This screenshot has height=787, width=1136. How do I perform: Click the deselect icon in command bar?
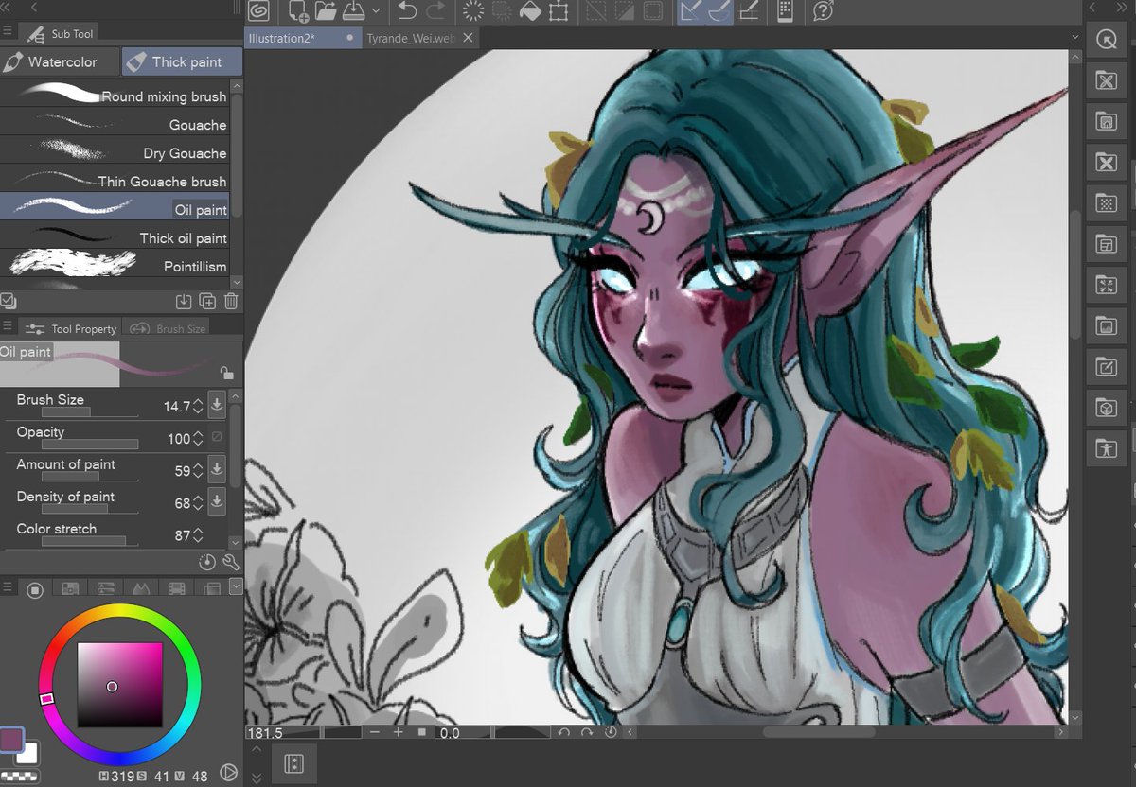(595, 11)
